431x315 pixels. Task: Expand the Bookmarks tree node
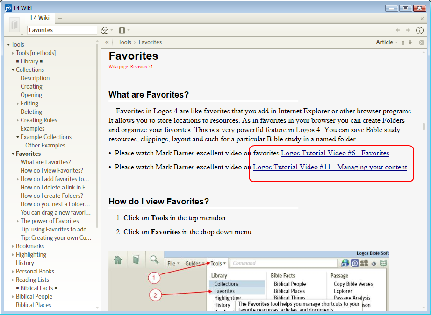point(13,246)
